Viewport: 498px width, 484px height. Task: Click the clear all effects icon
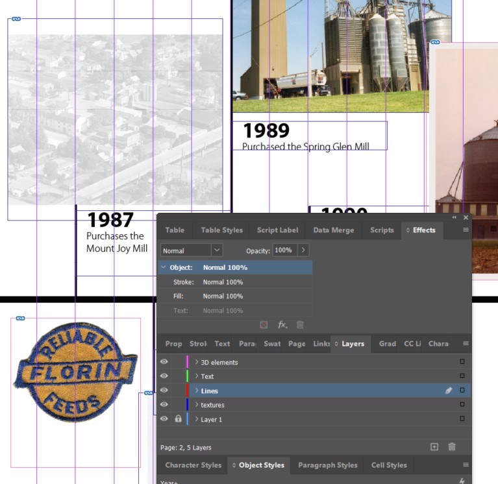[x=264, y=324]
